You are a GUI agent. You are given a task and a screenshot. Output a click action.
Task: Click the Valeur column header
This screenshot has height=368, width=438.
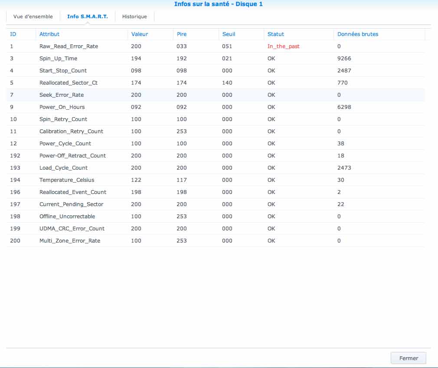(140, 34)
